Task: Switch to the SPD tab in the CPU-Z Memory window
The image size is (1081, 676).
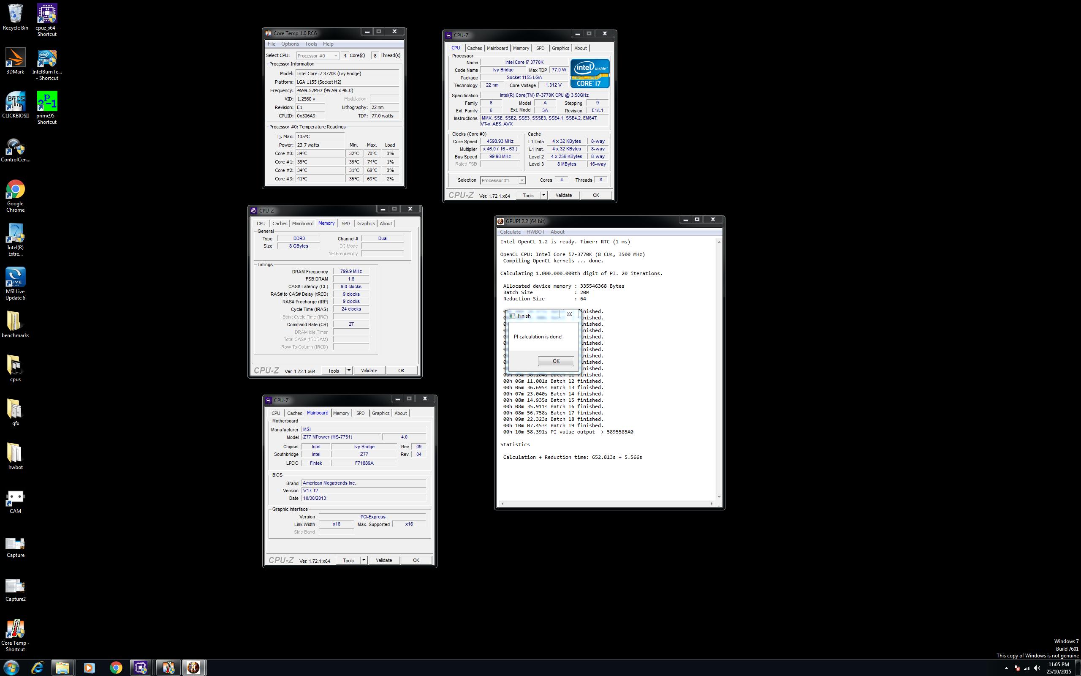Action: coord(346,224)
